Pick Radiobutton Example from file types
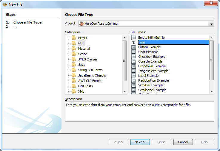 [x=153, y=80]
